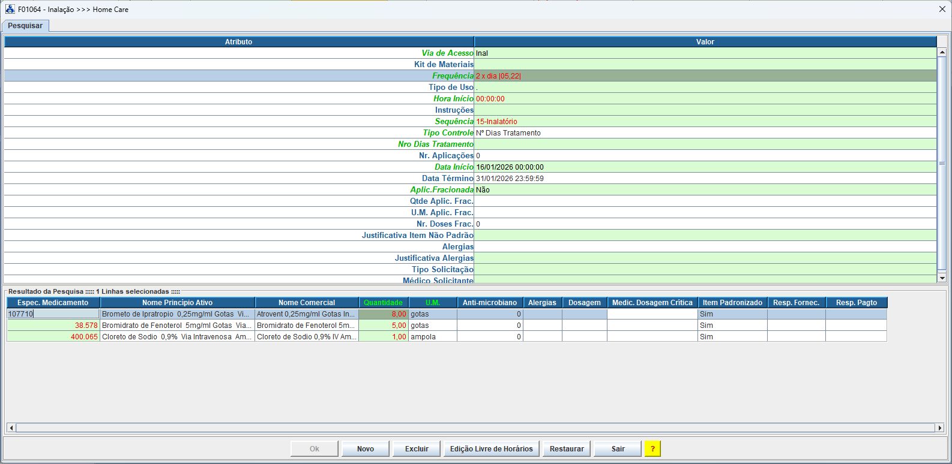Open Edição Livre de Horários
This screenshot has width=952, height=464.
pyautogui.click(x=491, y=448)
